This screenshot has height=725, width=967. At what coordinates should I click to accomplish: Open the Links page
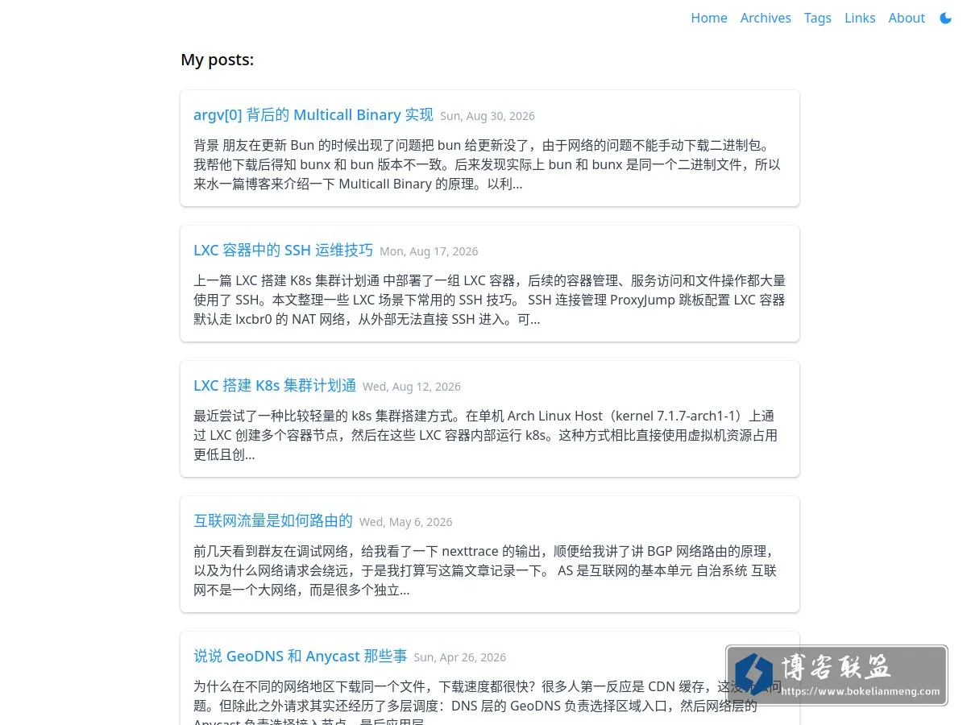[x=860, y=18]
